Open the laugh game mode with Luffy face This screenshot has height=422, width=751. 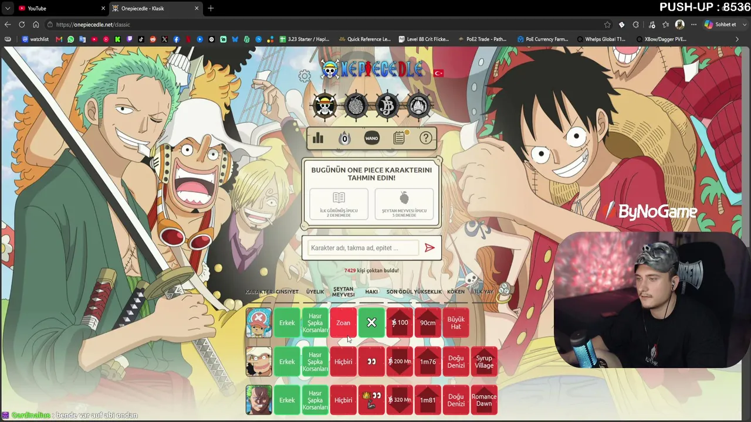pos(418,106)
